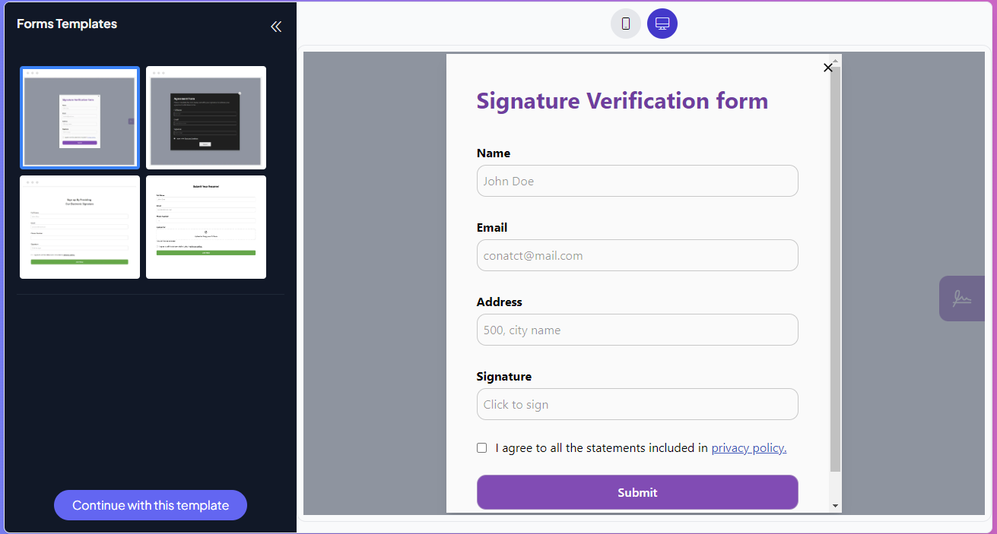997x534 pixels.
Task: Enable the privacy policy agreement checkbox
Action: pos(481,447)
